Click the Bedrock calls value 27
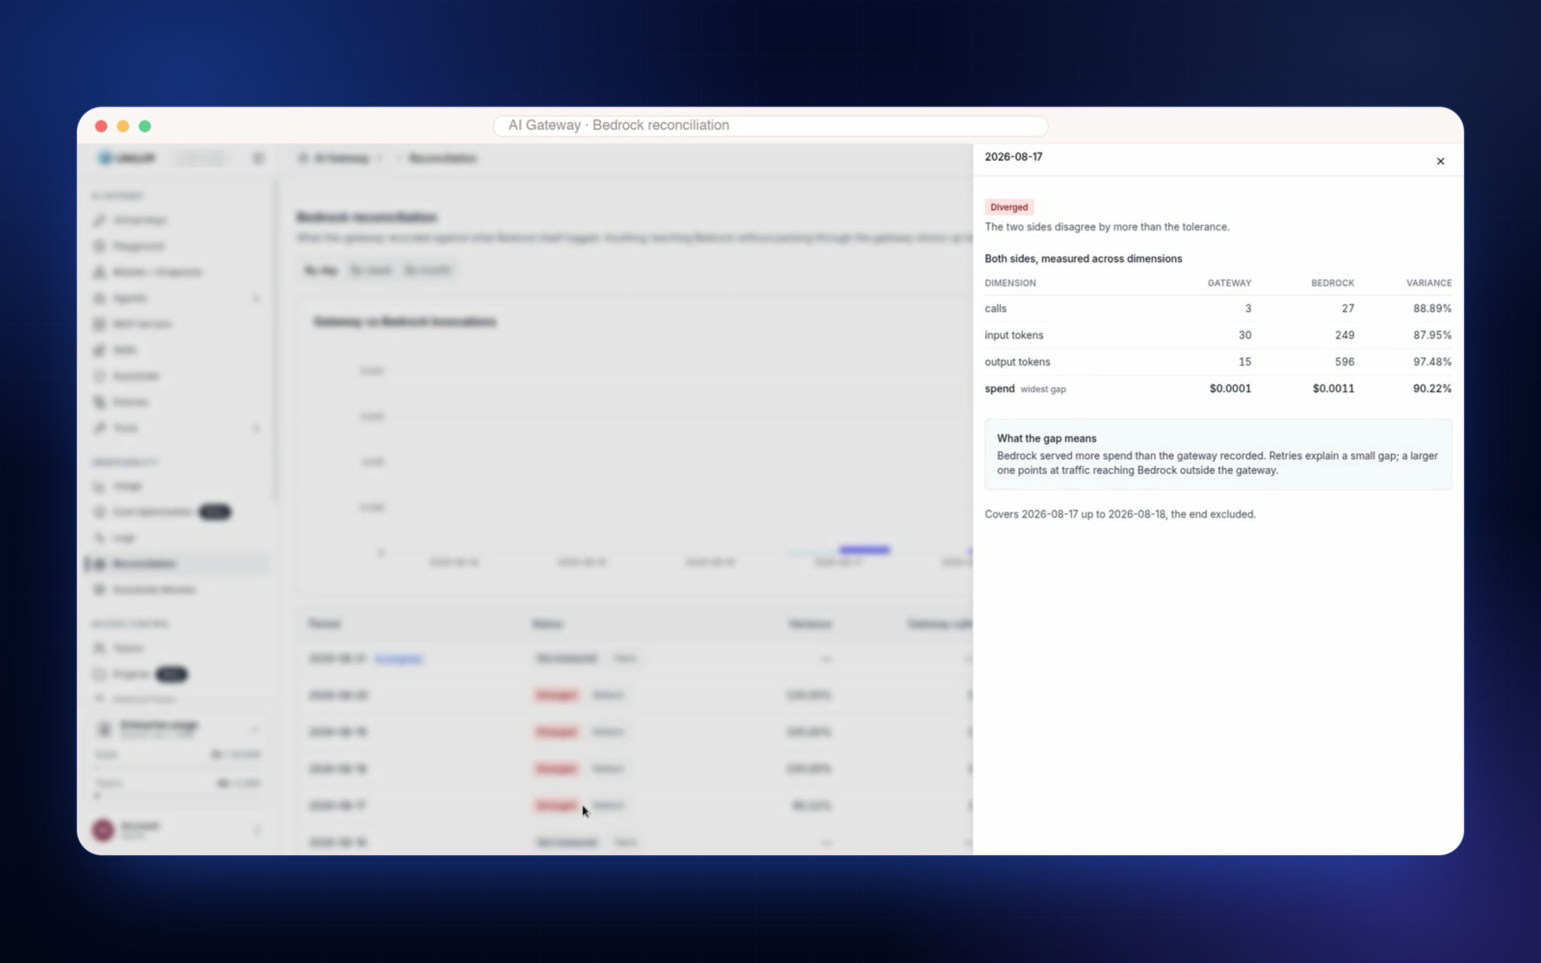 pos(1347,308)
